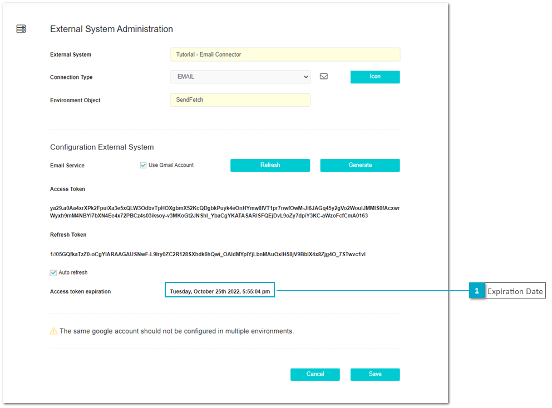
Task: Click the Configuration External System heading
Action: [102, 147]
